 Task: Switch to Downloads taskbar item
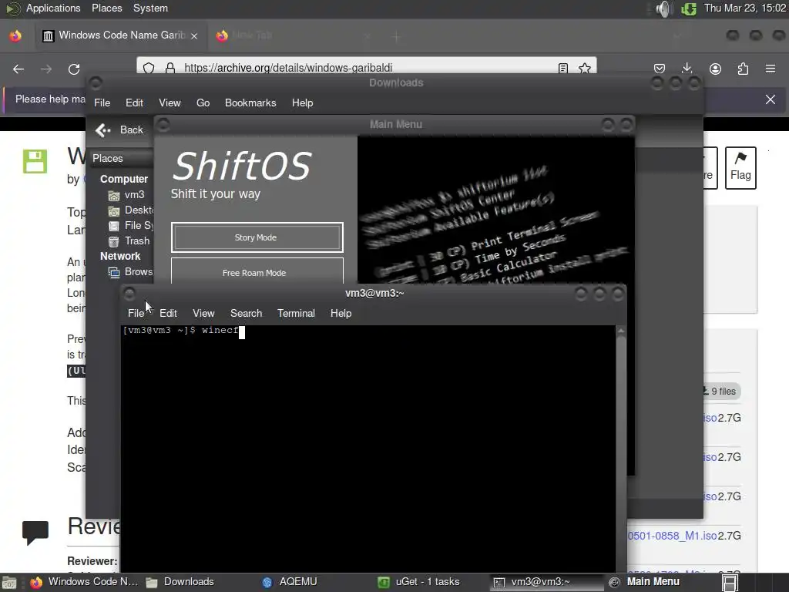tap(180, 582)
